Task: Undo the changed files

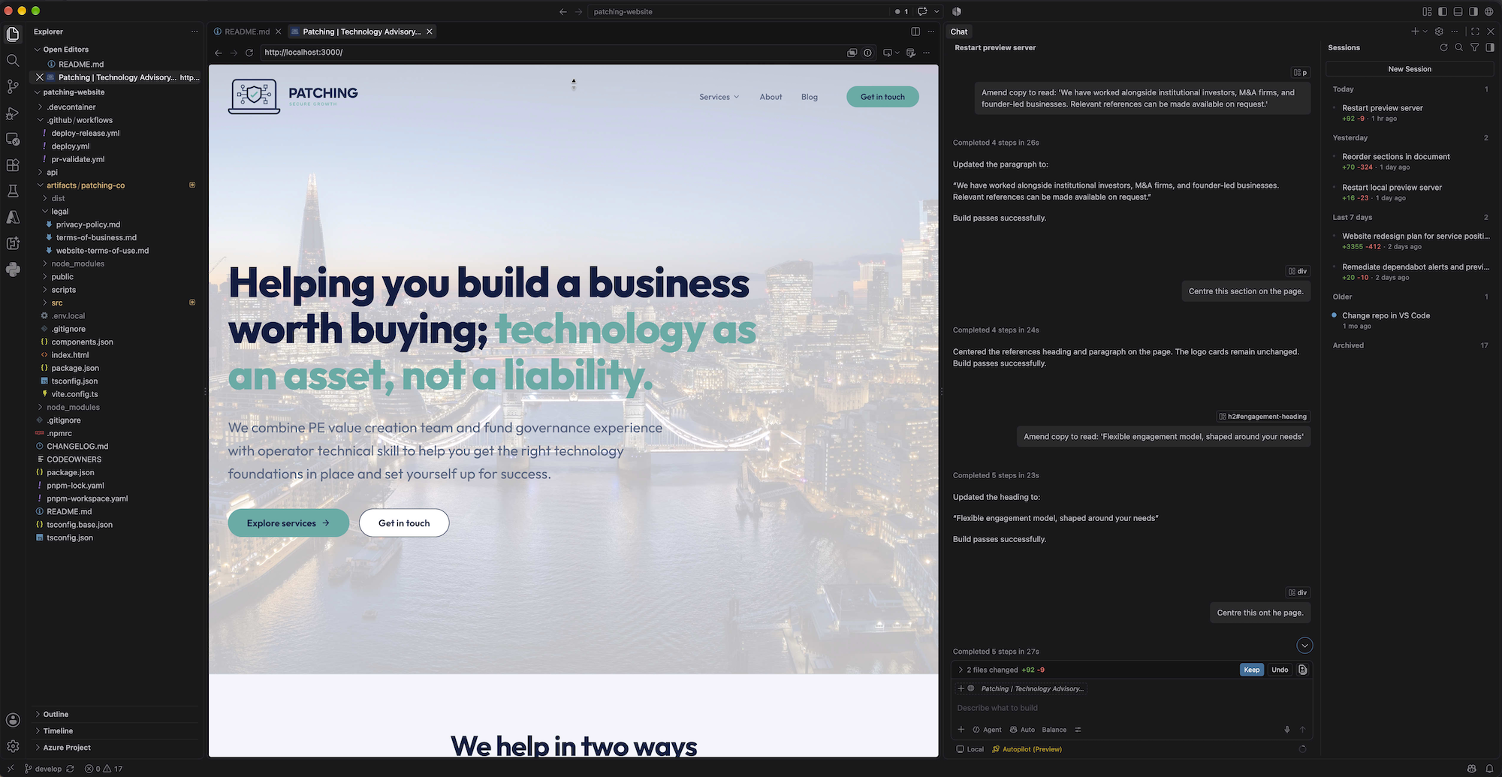Action: click(x=1280, y=670)
